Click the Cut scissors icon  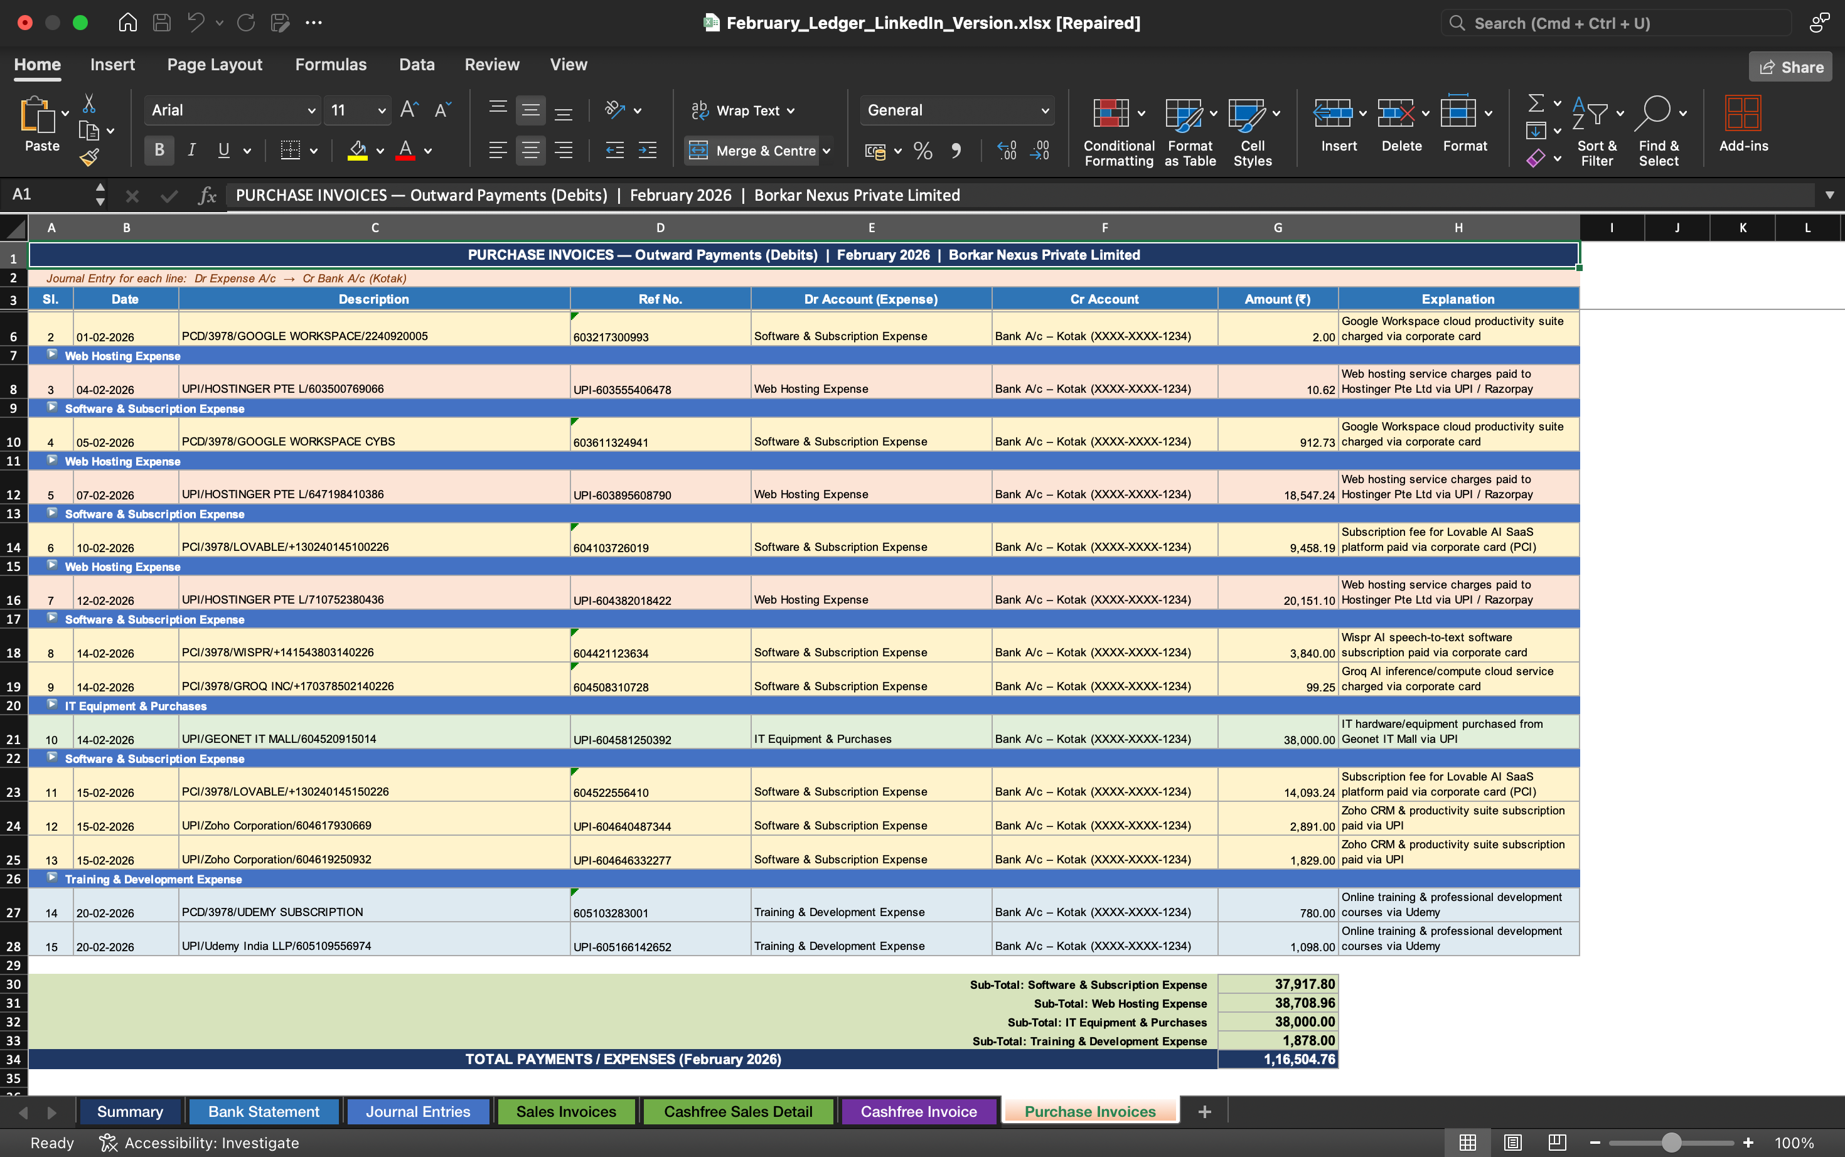(x=88, y=104)
